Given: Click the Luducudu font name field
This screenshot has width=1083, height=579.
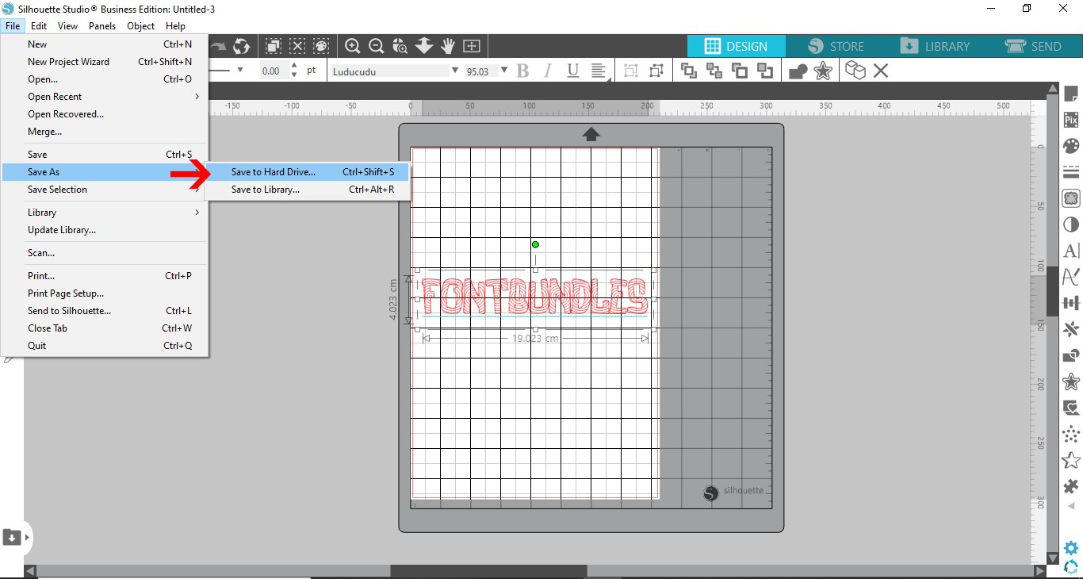Looking at the screenshot, I should pos(388,71).
